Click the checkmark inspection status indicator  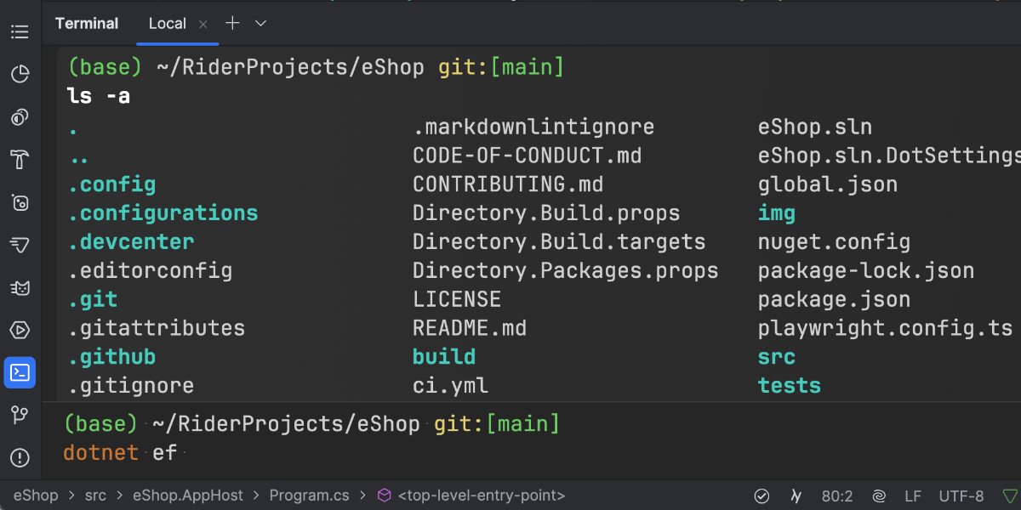(762, 496)
